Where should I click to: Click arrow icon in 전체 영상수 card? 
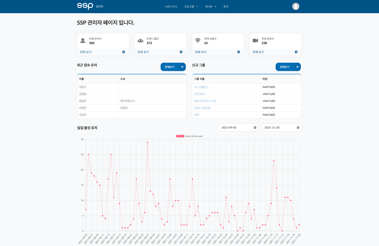click(296, 52)
